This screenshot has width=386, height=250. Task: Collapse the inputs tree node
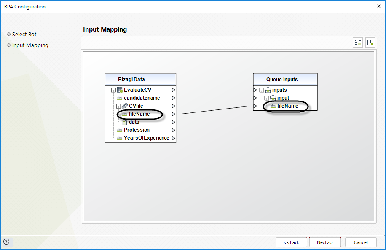pyautogui.click(x=262, y=90)
